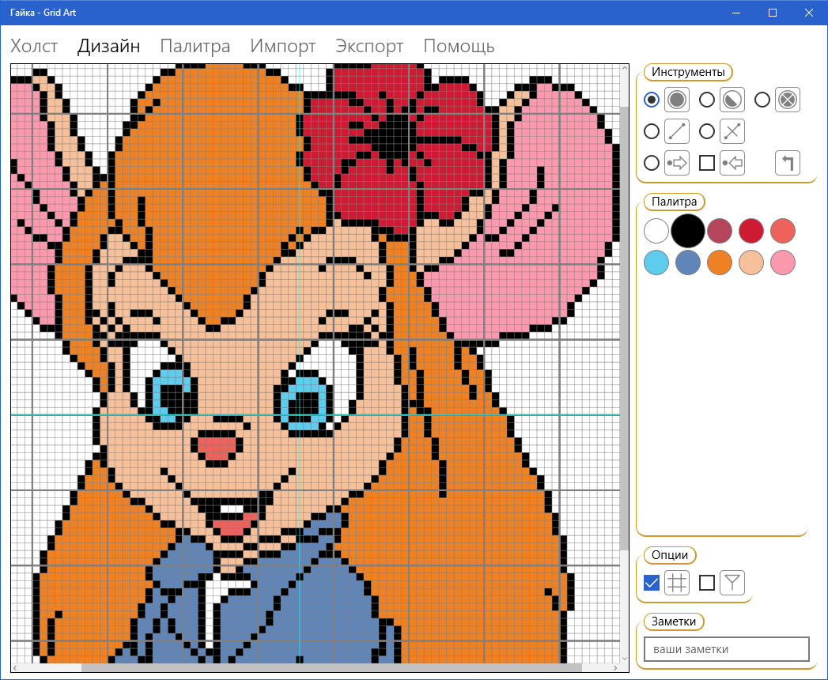This screenshot has width=828, height=680.
Task: Pick the sky blue palette color
Action: point(656,263)
